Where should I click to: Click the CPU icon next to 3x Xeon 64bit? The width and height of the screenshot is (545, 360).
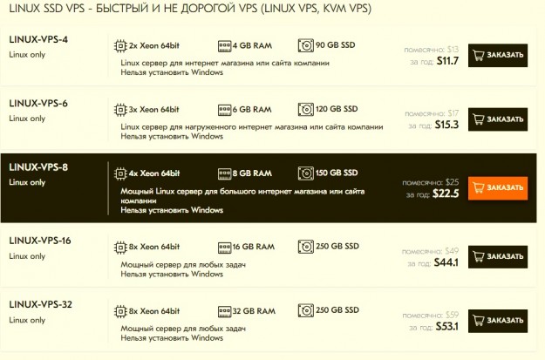[120, 109]
